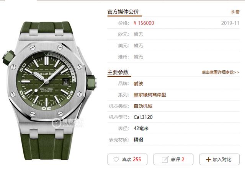Open the brand link 爱彼
The height and width of the screenshot is (175, 245).
point(138,84)
